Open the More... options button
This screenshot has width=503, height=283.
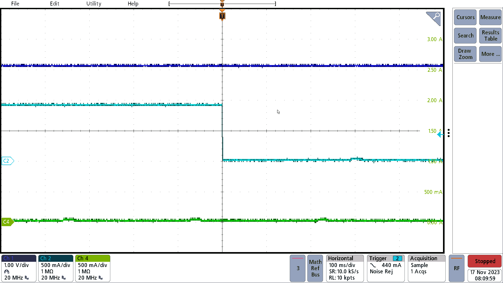[490, 54]
